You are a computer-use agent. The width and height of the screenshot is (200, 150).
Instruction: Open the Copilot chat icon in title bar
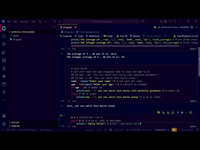(142, 21)
